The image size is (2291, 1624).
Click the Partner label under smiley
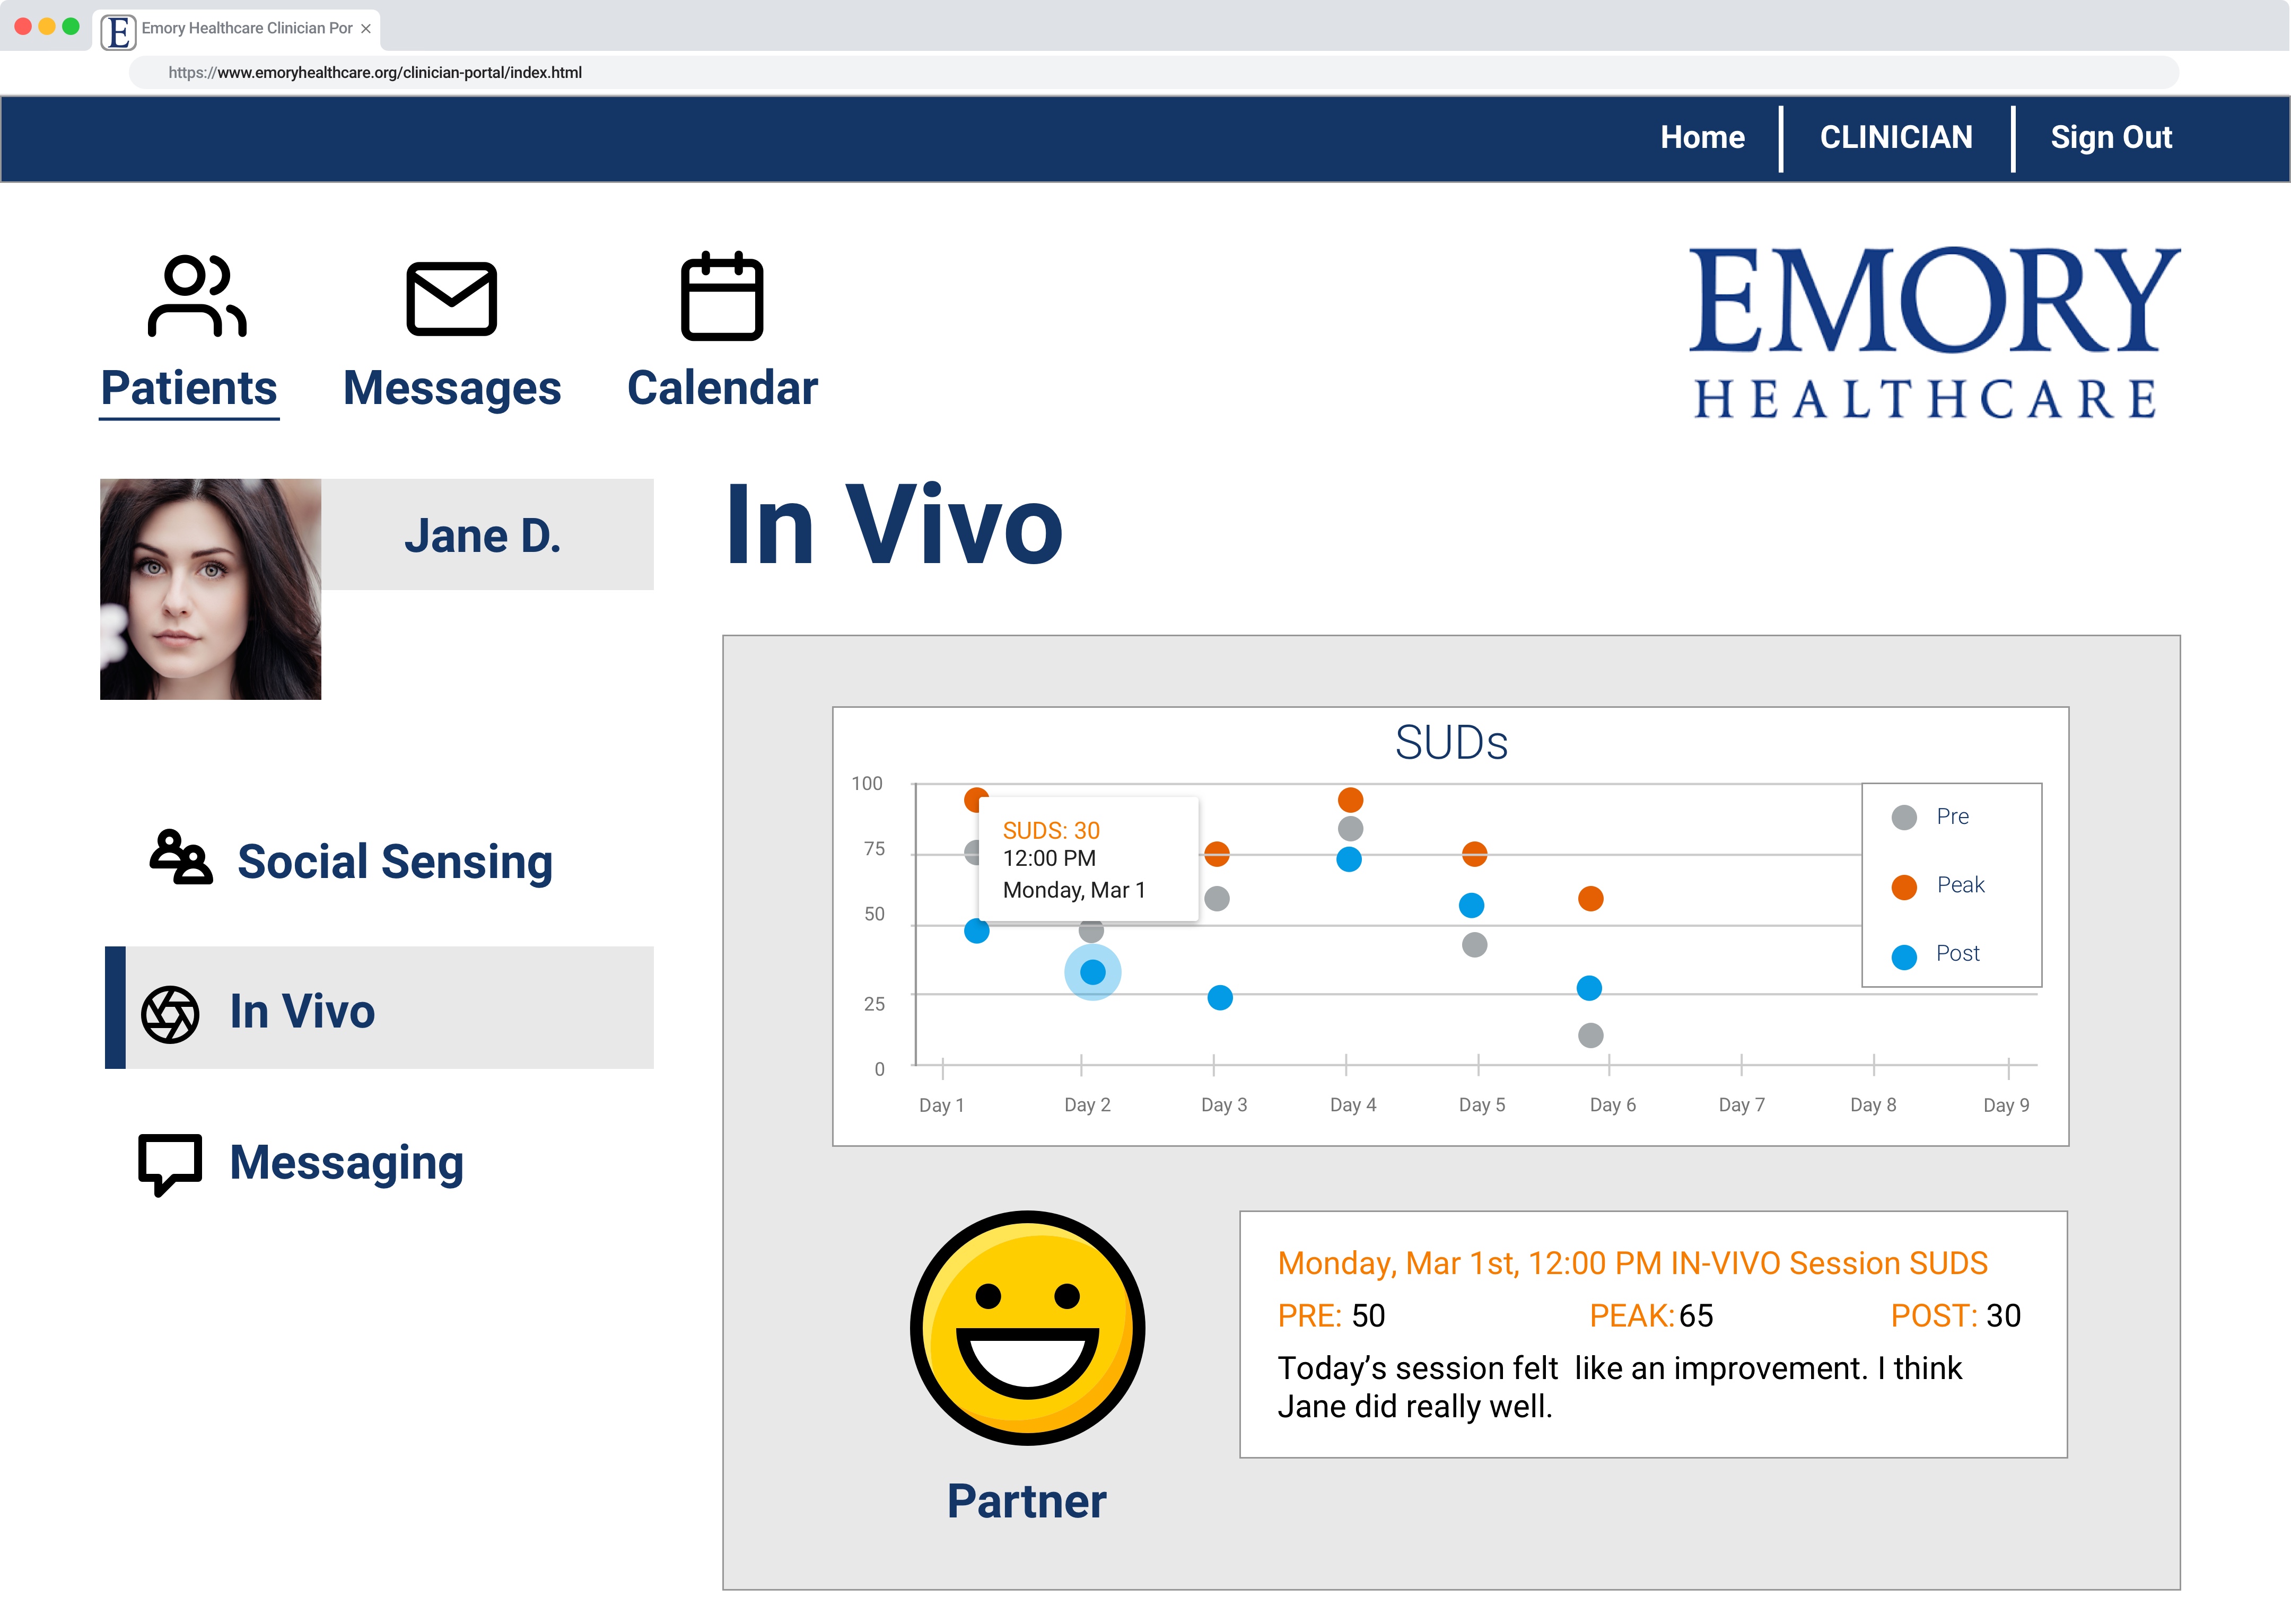tap(1027, 1502)
